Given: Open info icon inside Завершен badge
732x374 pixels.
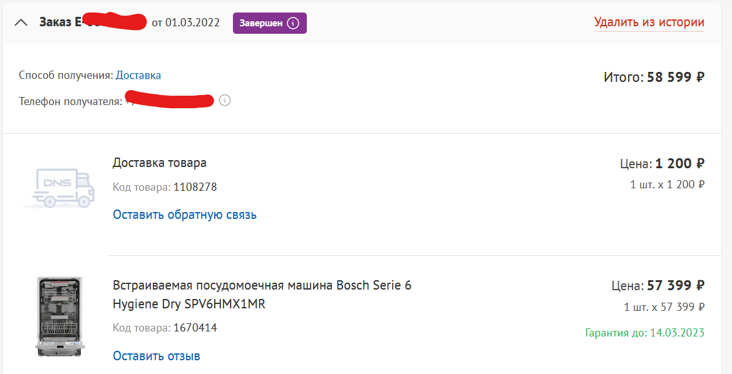Looking at the screenshot, I should pos(292,23).
